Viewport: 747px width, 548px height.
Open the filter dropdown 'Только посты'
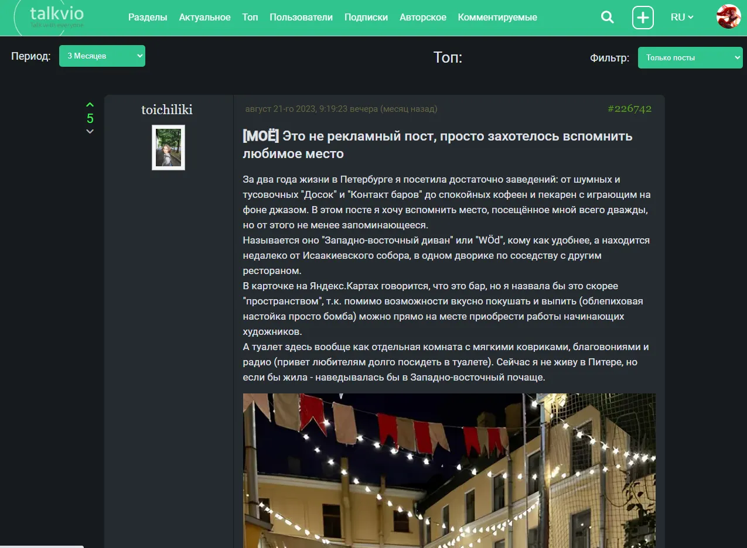(x=690, y=57)
